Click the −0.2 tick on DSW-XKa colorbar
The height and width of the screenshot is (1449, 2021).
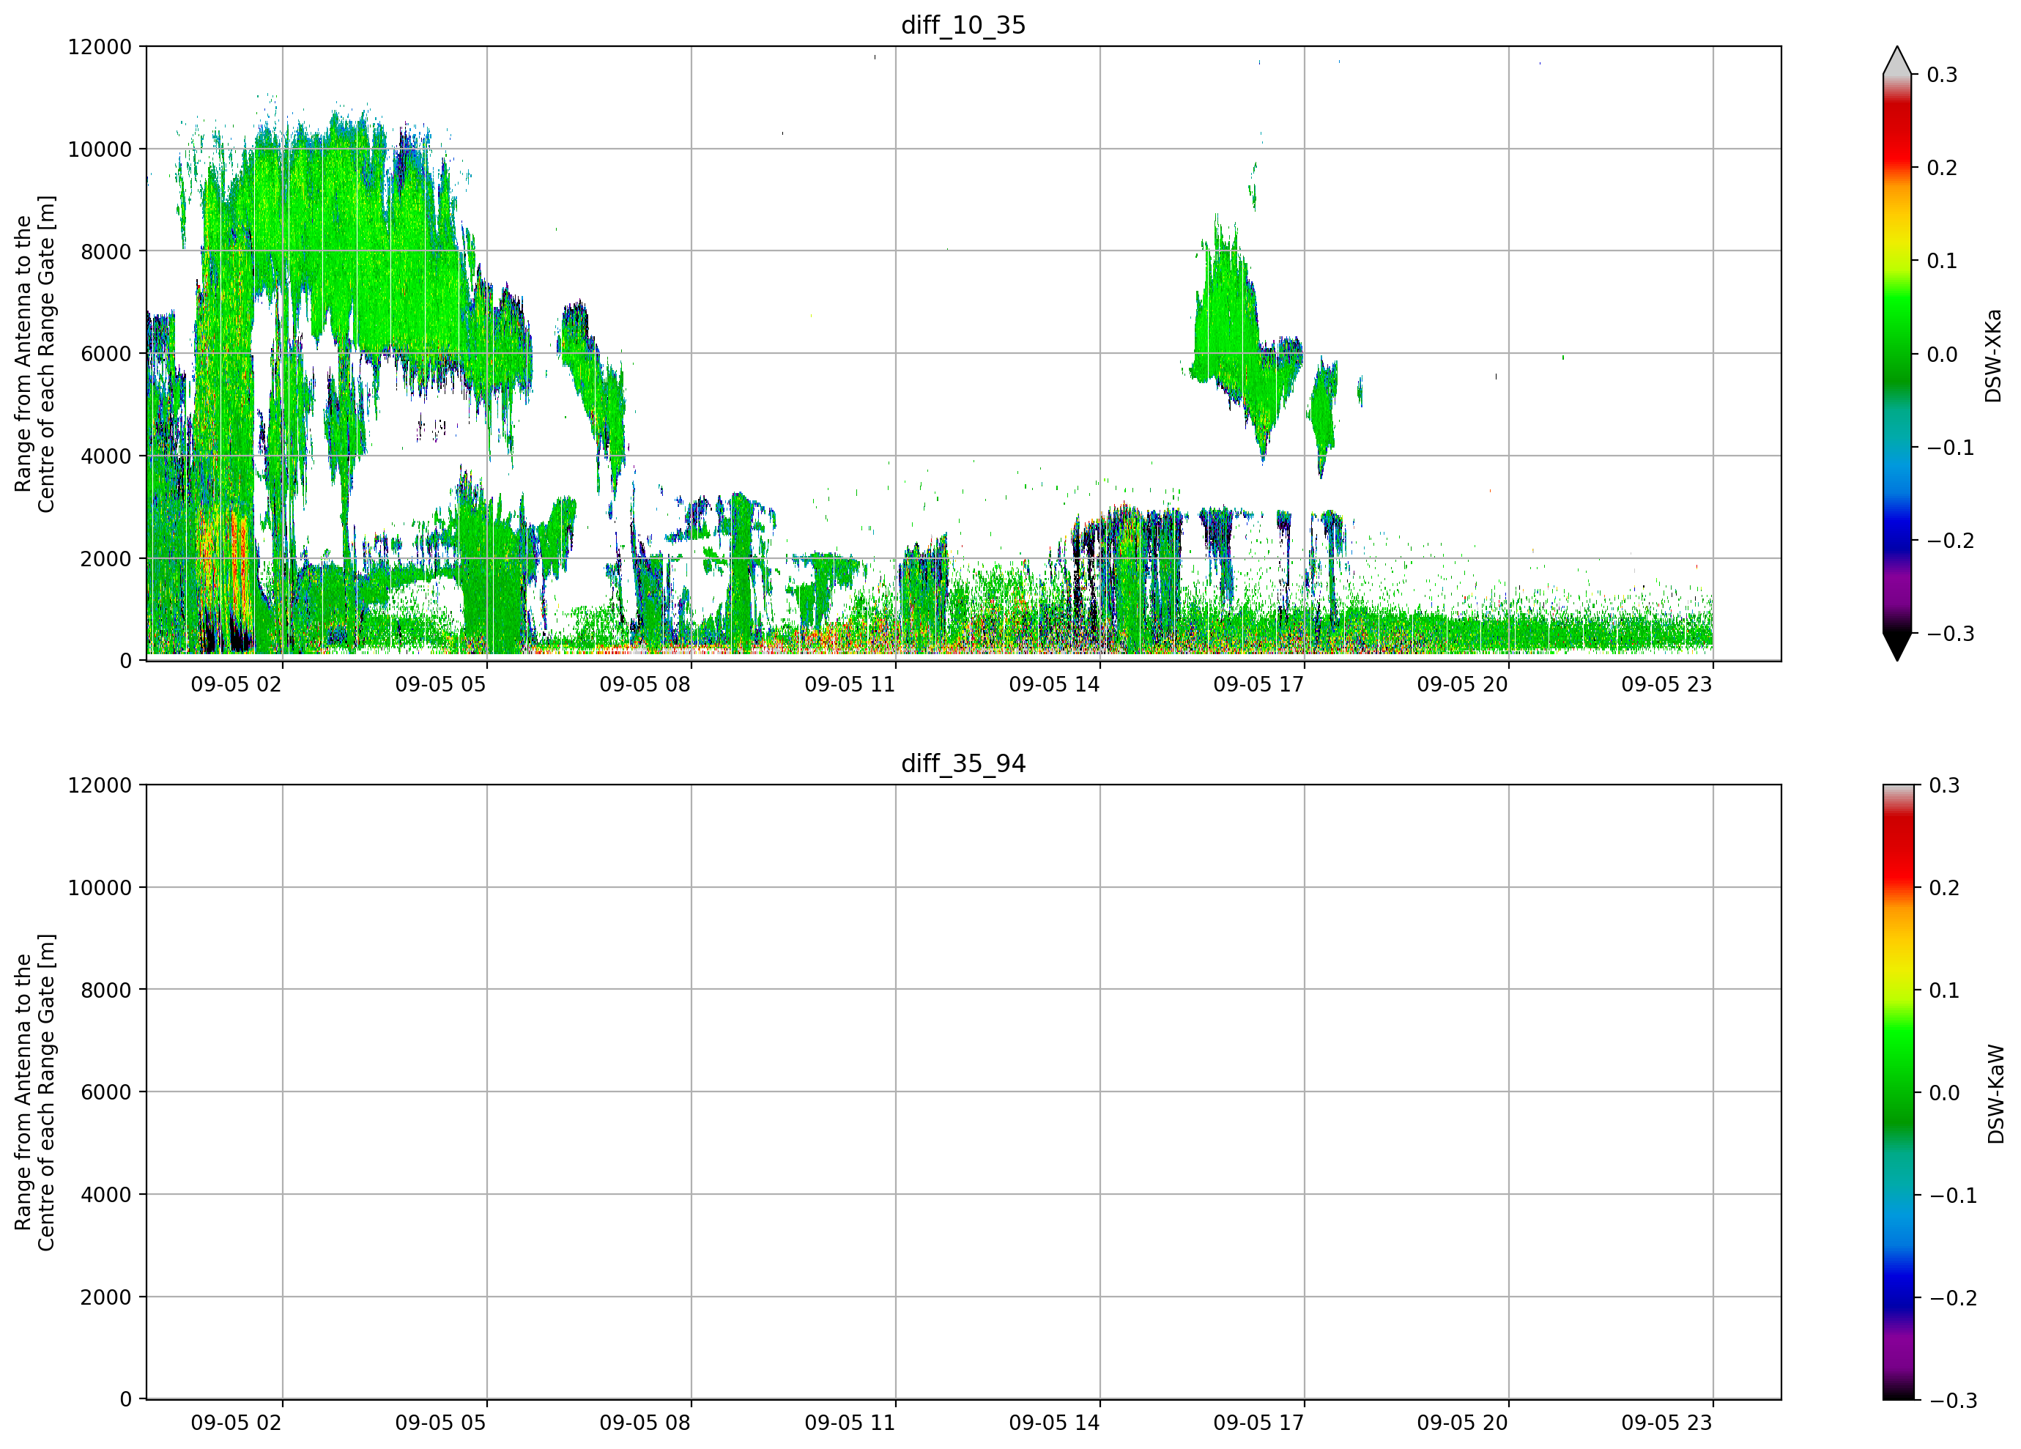pos(1951,541)
